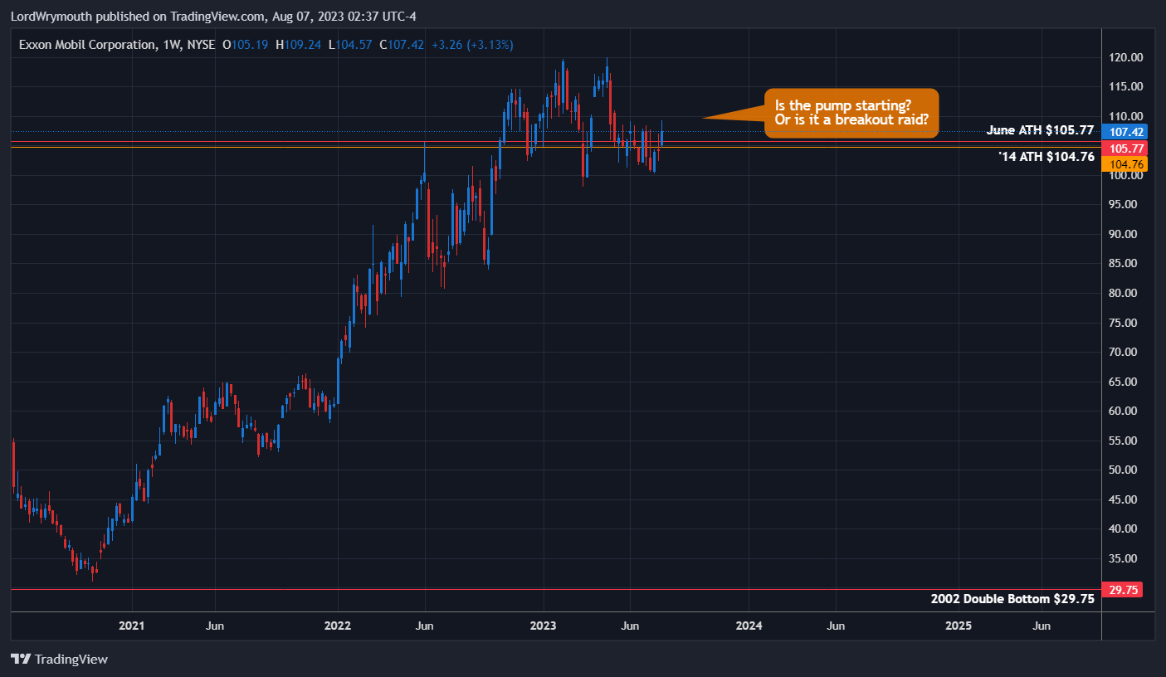The height and width of the screenshot is (677, 1166).
Task: Select the red 29.75 price label
Action: [x=1123, y=590]
